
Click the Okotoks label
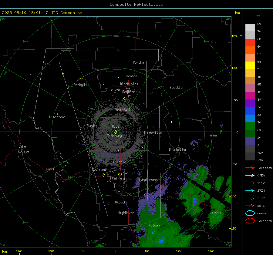tap(121, 202)
